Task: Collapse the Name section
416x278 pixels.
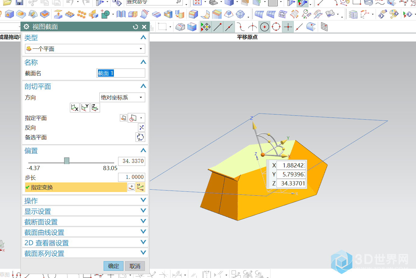Action: 143,62
